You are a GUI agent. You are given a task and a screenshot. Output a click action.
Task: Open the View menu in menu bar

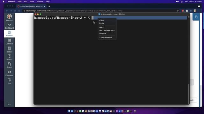pos(32,1)
